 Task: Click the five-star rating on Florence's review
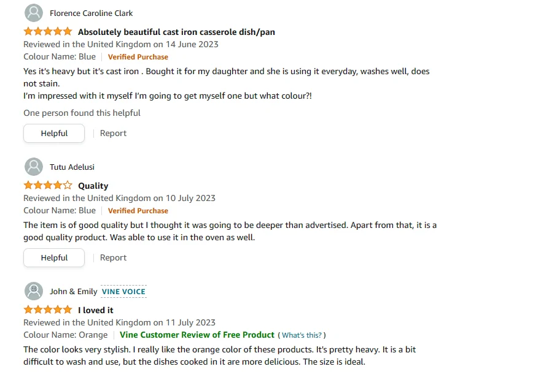[x=48, y=31]
